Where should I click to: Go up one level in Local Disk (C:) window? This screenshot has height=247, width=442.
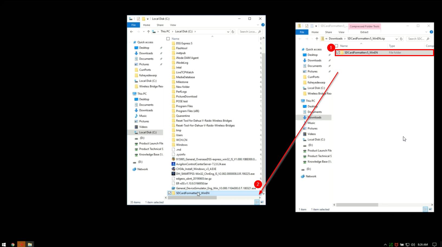148,32
